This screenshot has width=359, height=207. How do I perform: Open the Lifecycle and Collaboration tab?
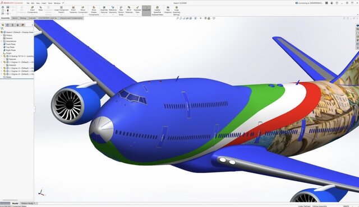pos(71,18)
